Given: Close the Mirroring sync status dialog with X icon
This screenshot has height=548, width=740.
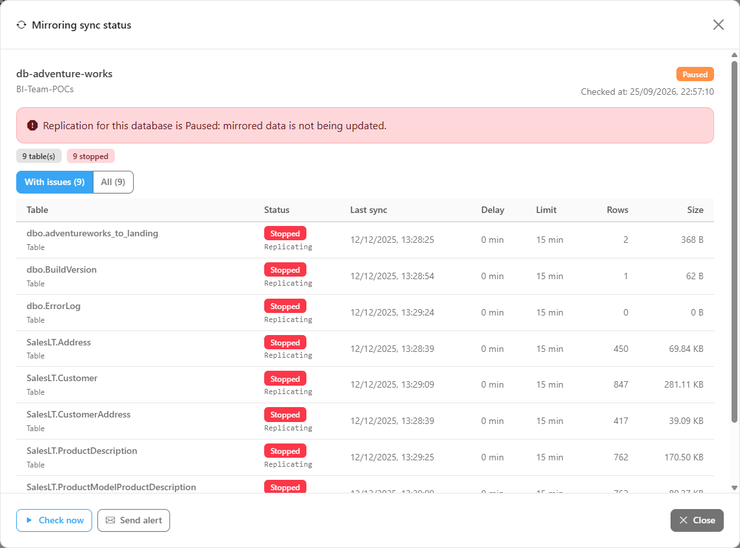Looking at the screenshot, I should [719, 25].
